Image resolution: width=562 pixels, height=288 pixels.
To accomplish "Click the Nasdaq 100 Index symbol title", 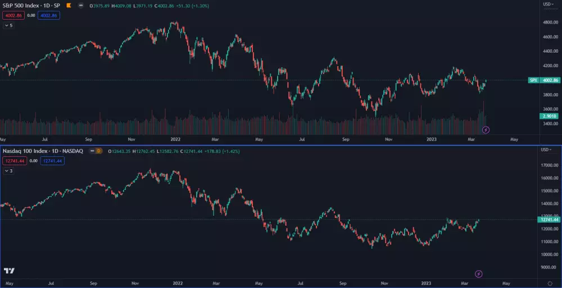I will pos(42,151).
